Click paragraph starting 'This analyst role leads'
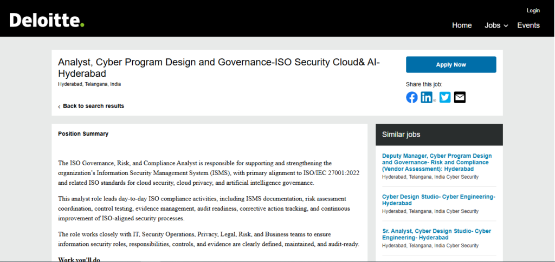The image size is (555, 262). point(204,209)
